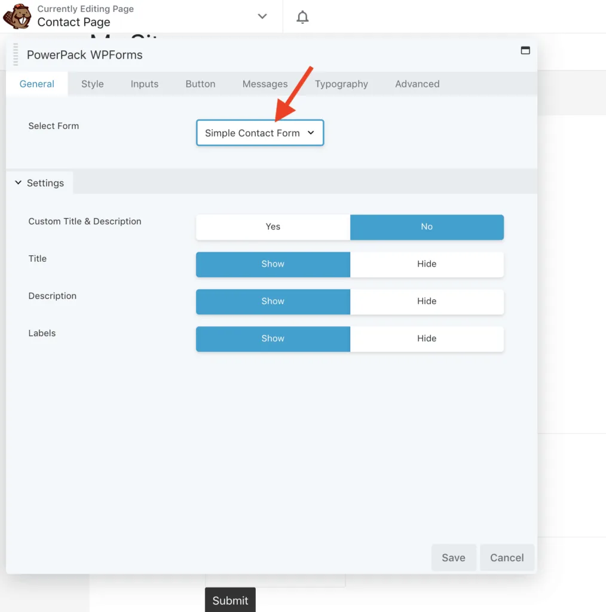Switch to the Style tab

[93, 84]
